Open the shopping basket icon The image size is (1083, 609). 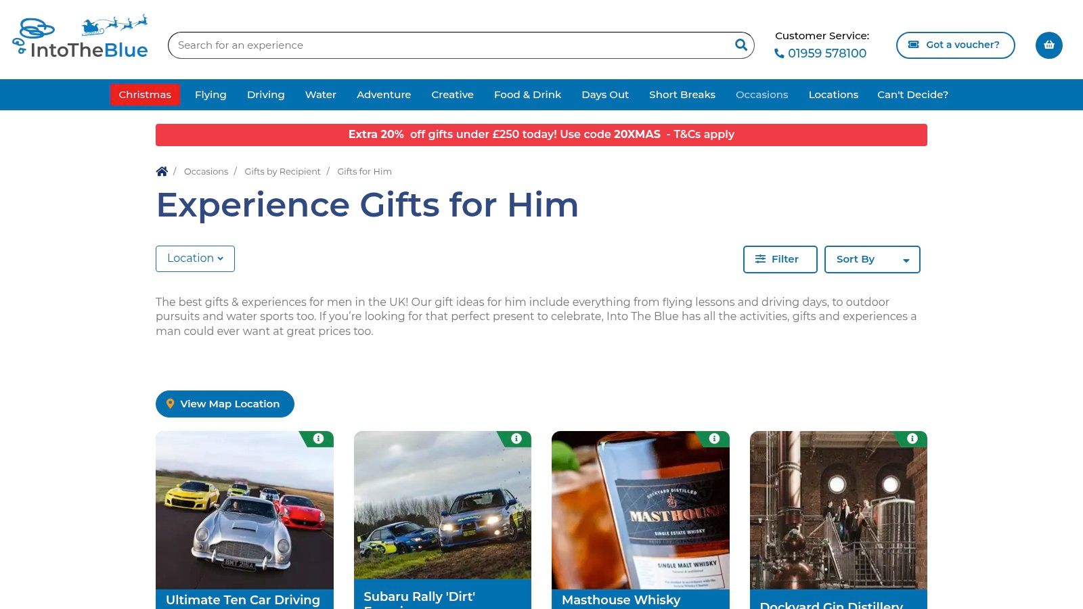[1049, 45]
